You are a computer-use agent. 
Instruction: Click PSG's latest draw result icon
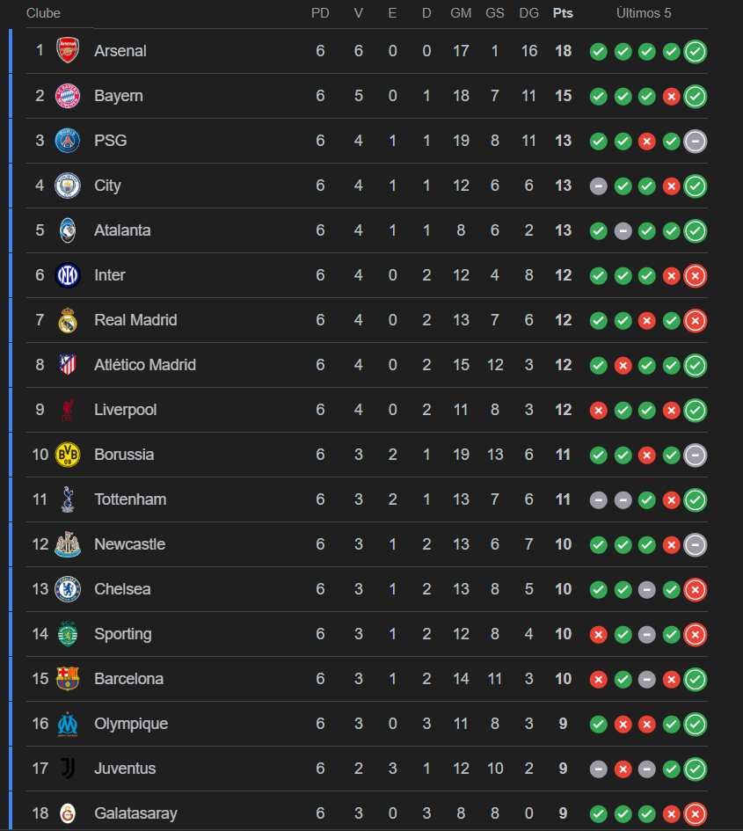696,141
